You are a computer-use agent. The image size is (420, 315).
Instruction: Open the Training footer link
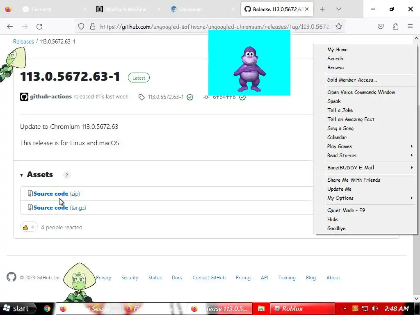(x=287, y=278)
